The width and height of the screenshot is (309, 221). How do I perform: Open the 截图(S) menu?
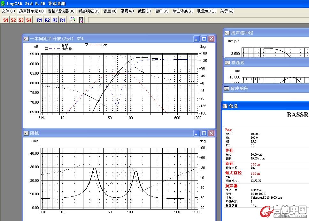(144, 11)
